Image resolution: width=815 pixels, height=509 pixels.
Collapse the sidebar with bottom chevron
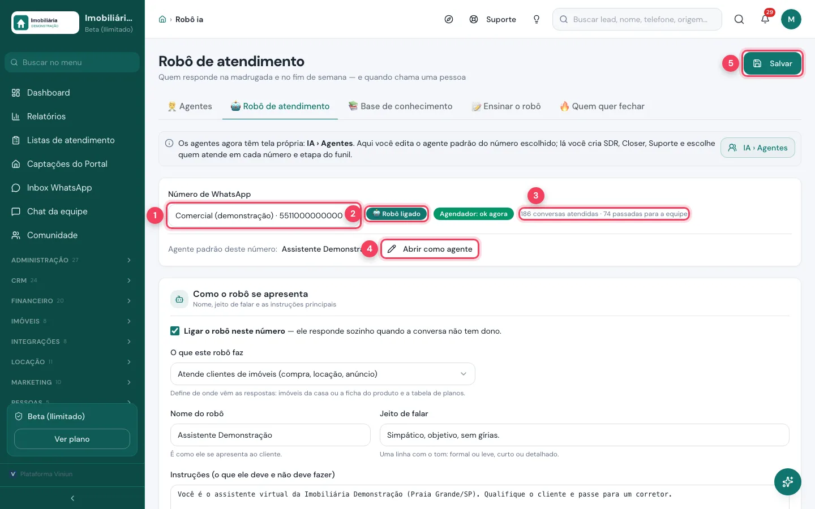(72, 498)
